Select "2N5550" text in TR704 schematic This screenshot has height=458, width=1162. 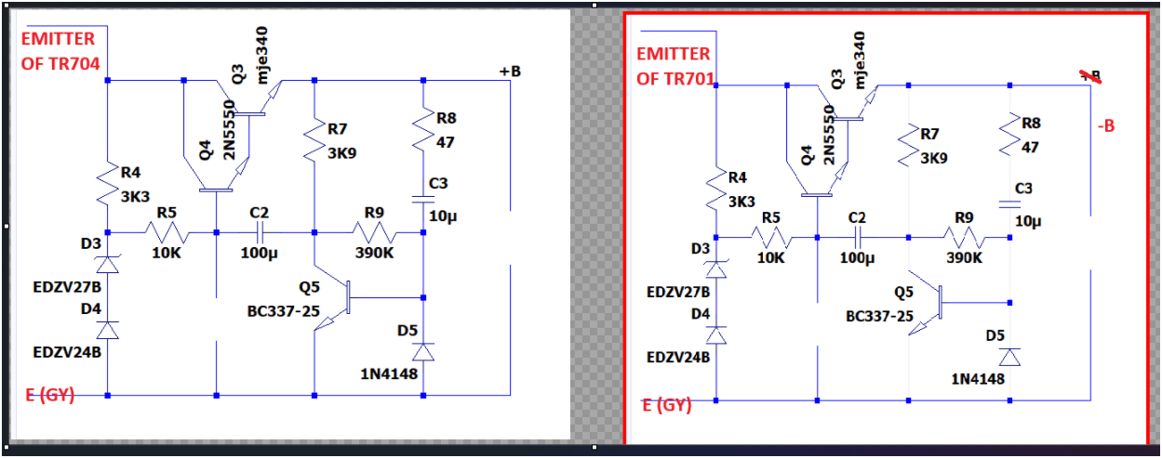click(228, 129)
